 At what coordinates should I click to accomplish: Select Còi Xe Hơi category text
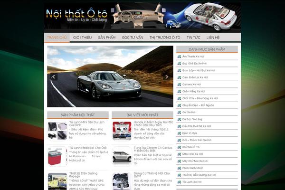[189, 112]
